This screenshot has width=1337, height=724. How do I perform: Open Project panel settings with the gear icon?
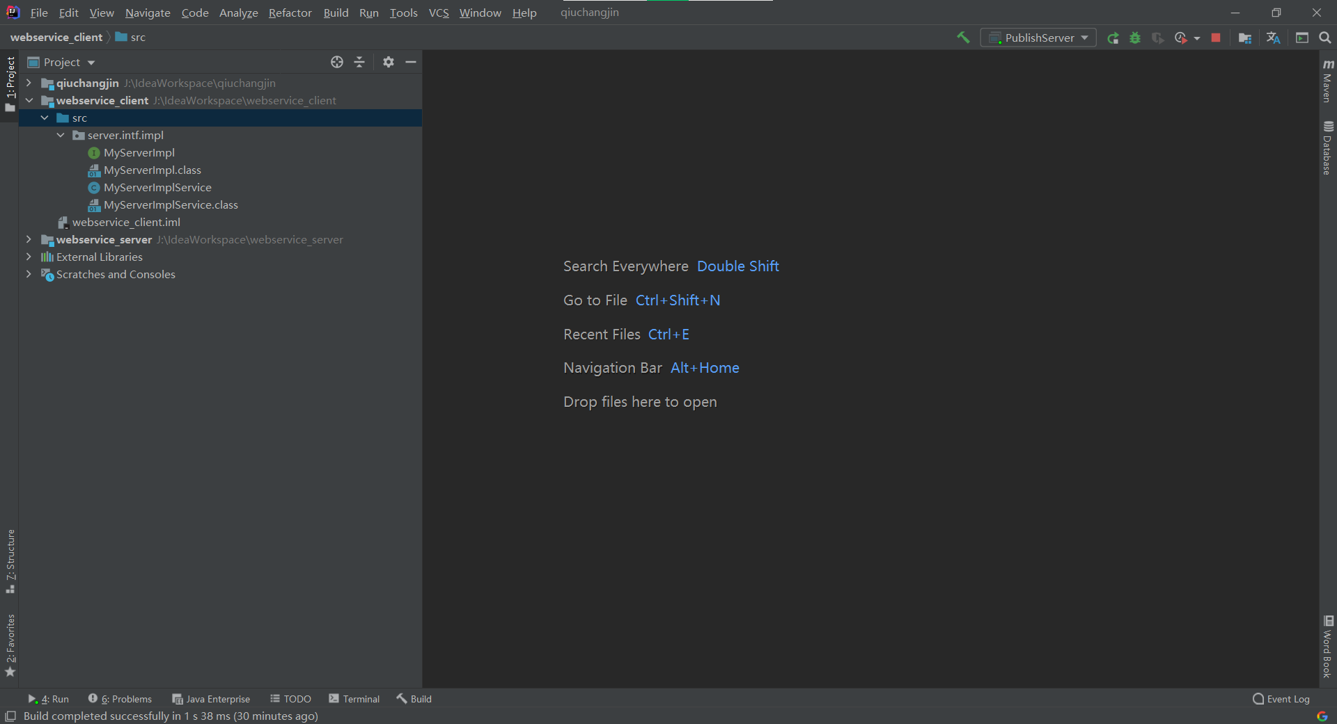(x=388, y=62)
